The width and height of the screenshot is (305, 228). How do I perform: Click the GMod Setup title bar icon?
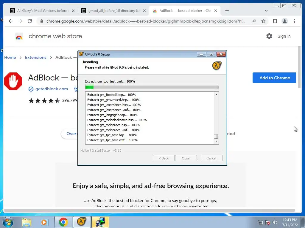[81, 54]
